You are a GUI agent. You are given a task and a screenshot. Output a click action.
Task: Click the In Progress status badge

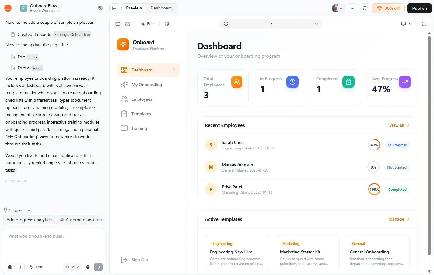[397, 145]
